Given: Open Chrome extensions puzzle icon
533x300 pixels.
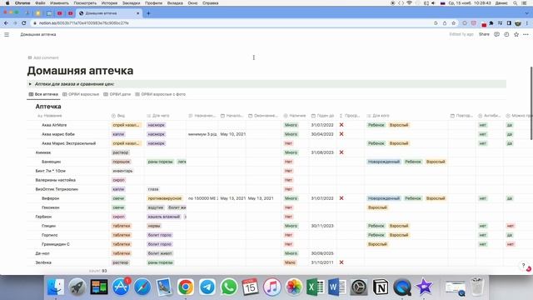Looking at the screenshot, I should pos(491,23).
